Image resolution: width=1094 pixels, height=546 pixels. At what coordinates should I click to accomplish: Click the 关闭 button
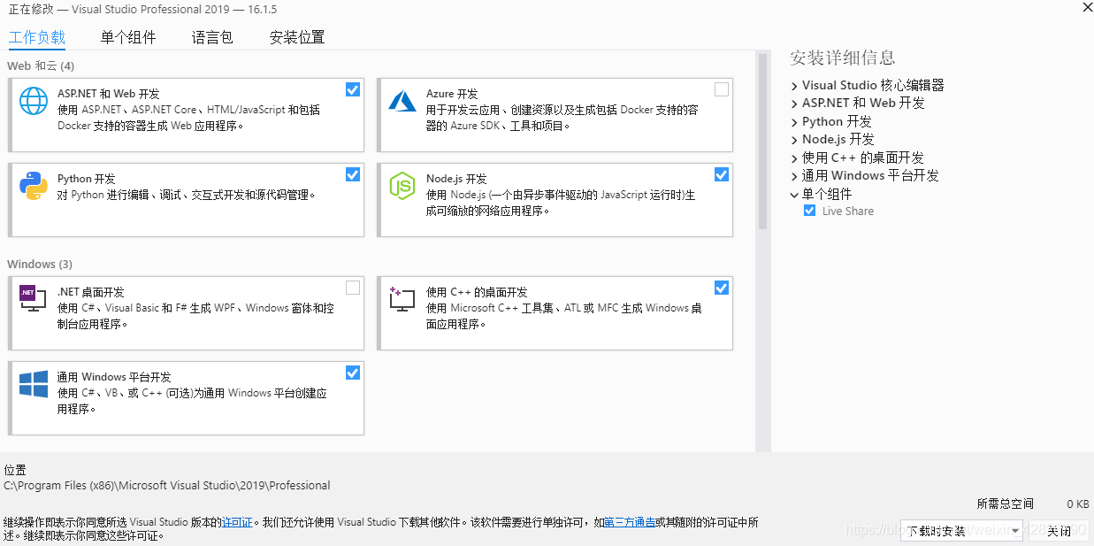point(1060,531)
